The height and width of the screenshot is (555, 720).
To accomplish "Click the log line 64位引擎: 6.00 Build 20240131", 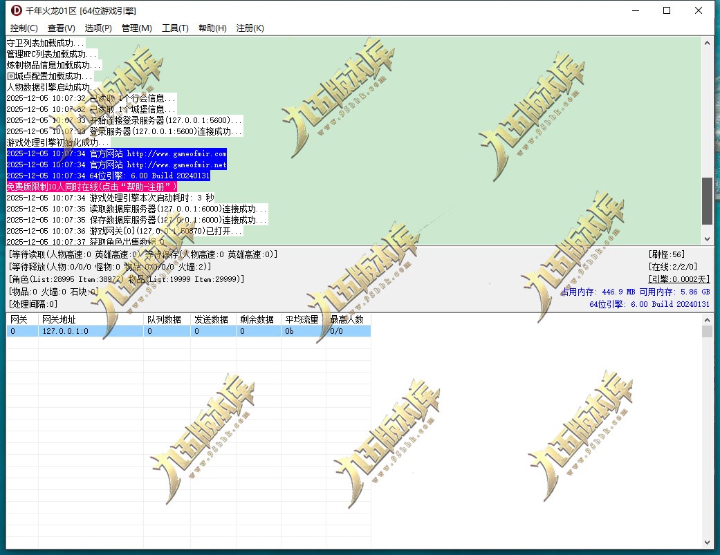I will click(x=109, y=176).
